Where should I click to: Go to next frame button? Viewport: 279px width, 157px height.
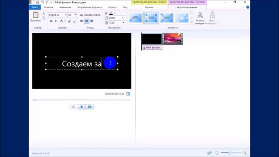click(90, 107)
